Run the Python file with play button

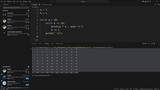pos(155,4)
